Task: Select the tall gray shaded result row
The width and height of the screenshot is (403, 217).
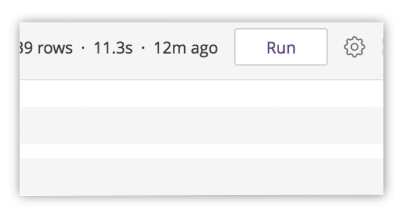Action: (x=201, y=125)
